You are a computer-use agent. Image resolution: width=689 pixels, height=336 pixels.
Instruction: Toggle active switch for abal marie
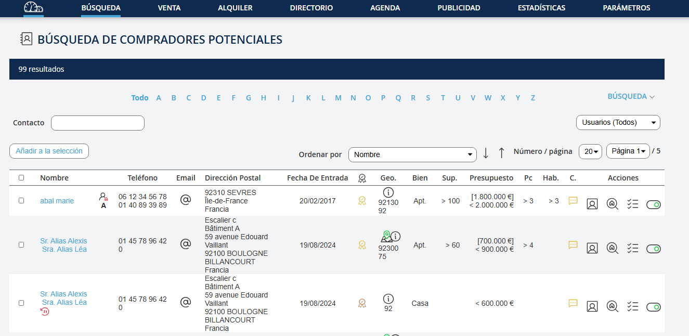point(653,204)
